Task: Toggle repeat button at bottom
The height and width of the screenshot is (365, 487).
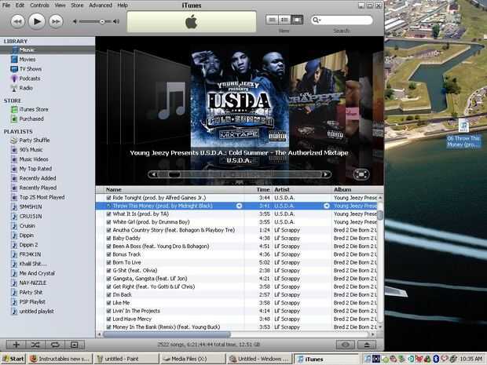Action: pyautogui.click(x=55, y=345)
